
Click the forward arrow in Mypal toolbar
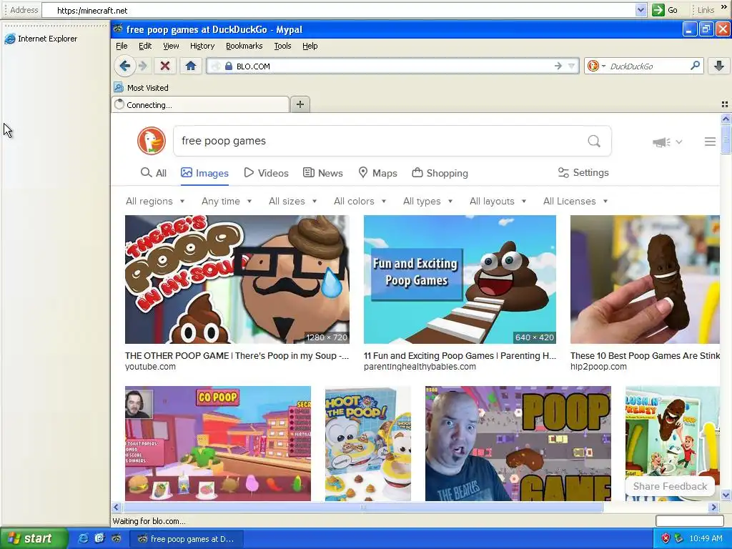(x=143, y=66)
